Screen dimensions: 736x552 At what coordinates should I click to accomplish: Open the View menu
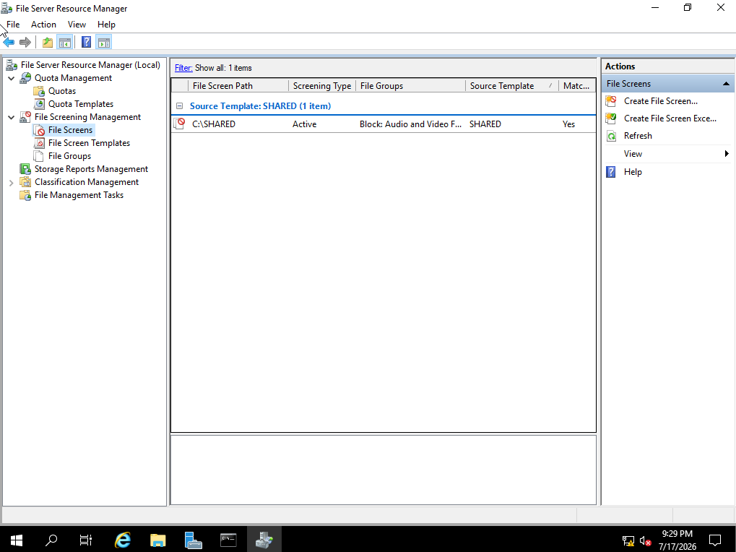pyautogui.click(x=77, y=25)
